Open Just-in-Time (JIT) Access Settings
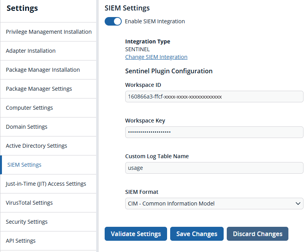The width and height of the screenshot is (307, 252). 48,184
